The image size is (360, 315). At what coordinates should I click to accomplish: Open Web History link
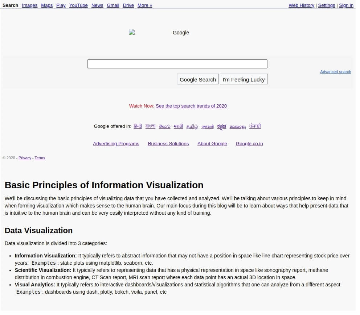coord(302,5)
